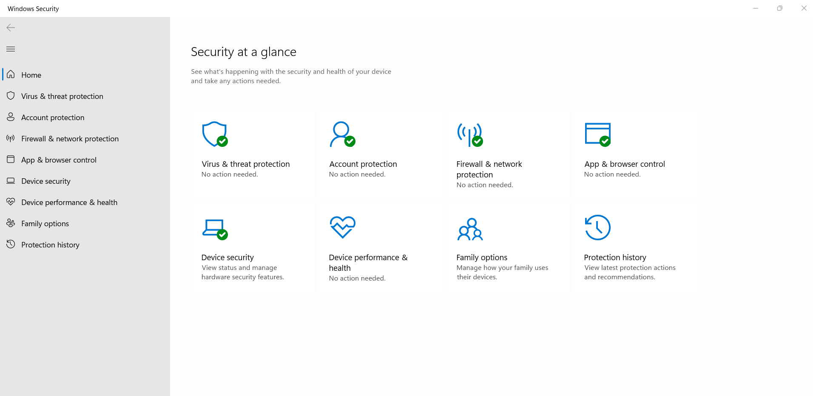Click 'View latest protection actions and recommendations.' text
This screenshot has height=396, width=813.
pyautogui.click(x=630, y=272)
